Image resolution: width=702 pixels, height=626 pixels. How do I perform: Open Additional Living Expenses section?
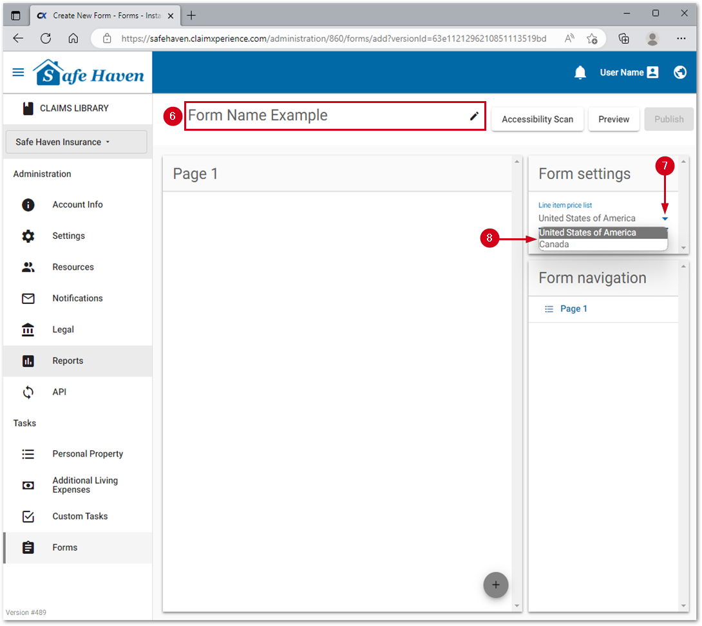85,485
